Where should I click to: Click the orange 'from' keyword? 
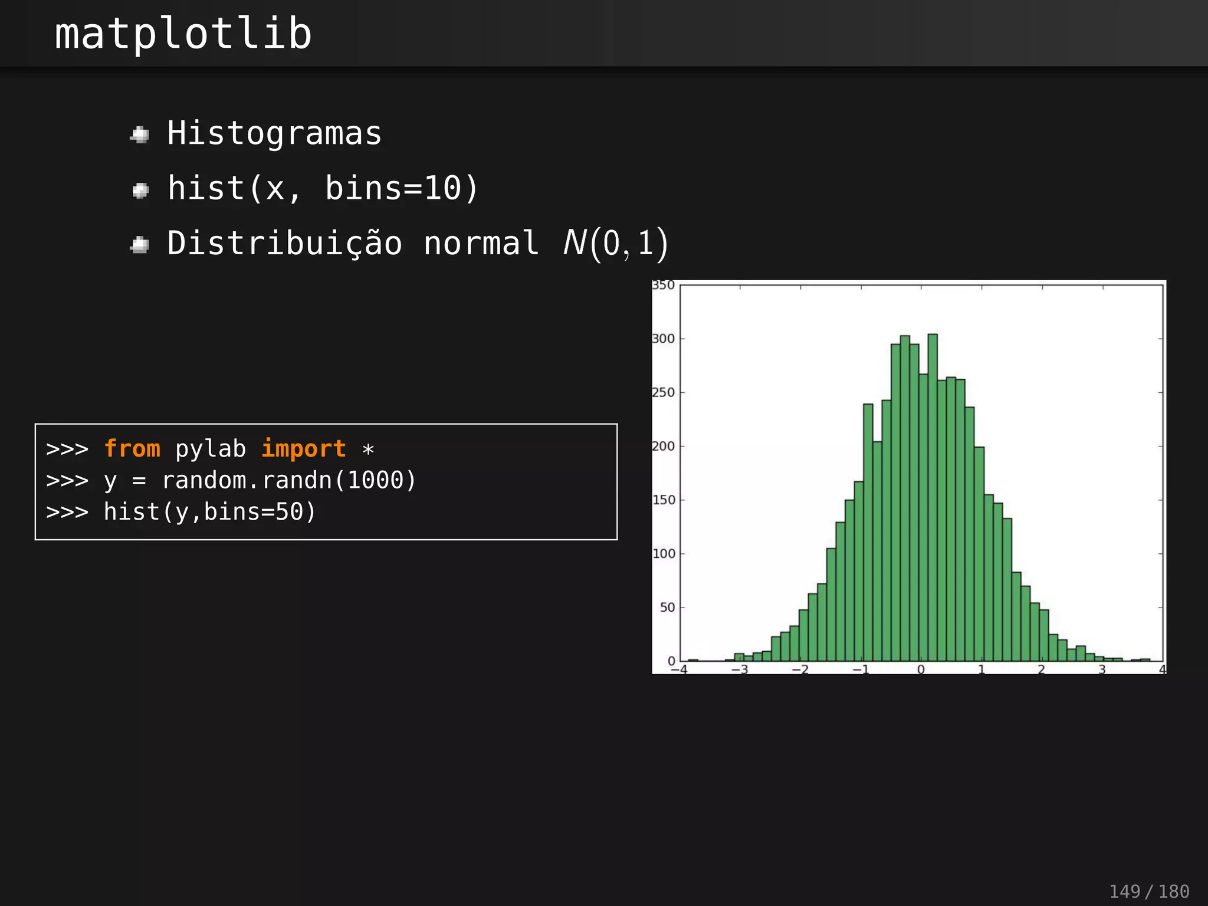pyautogui.click(x=132, y=449)
